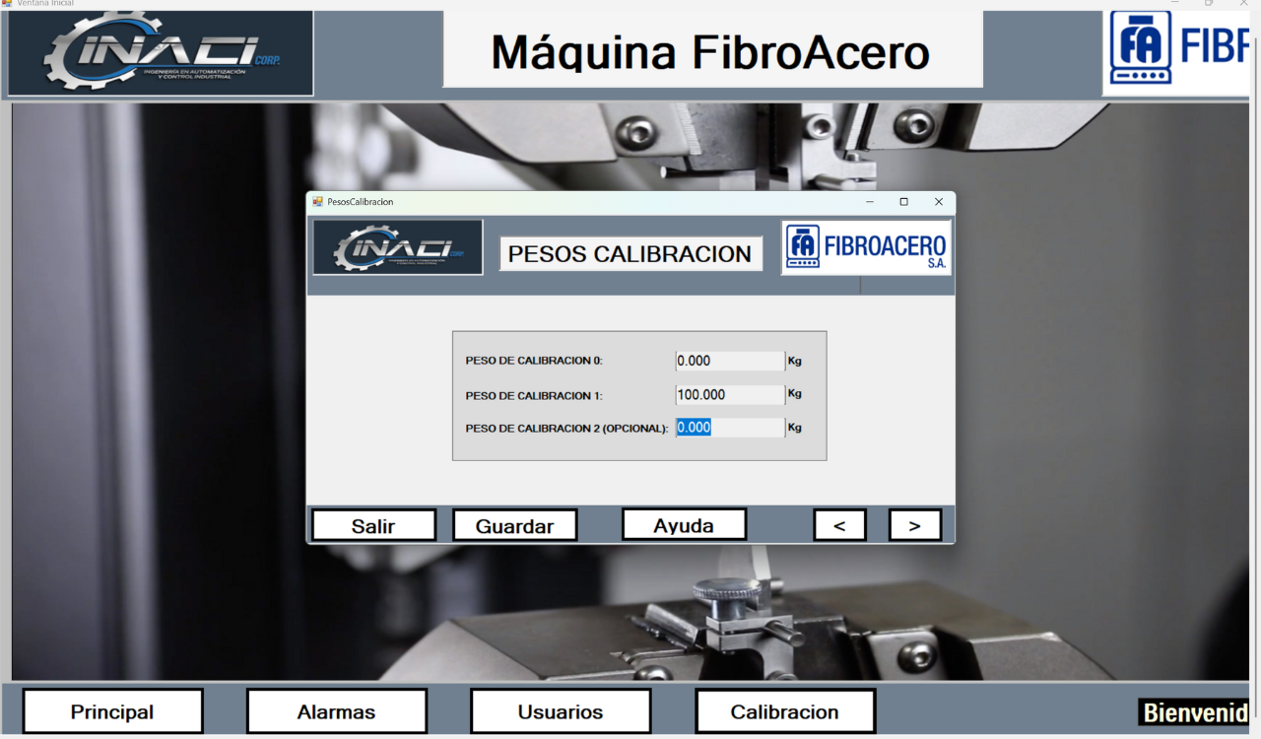Advance to the next page with the > button

[914, 525]
